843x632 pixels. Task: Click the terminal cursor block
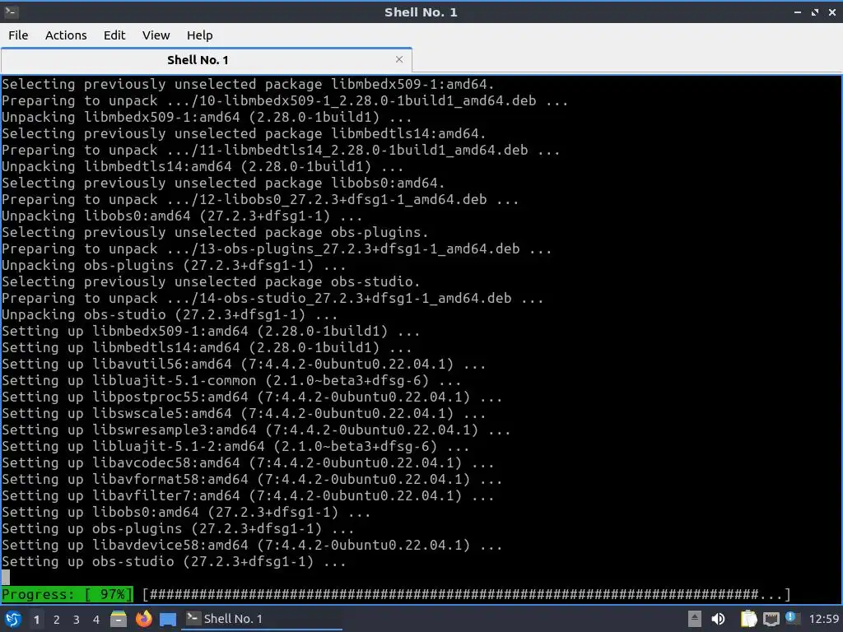[x=6, y=578]
